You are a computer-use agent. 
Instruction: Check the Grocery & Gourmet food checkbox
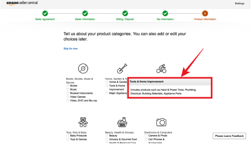click(107, 139)
